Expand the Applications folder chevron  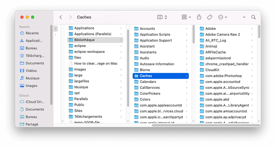pos(121,28)
